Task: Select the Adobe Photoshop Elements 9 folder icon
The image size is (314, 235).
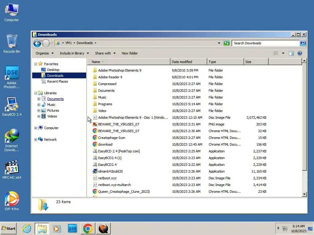Action: [95, 70]
